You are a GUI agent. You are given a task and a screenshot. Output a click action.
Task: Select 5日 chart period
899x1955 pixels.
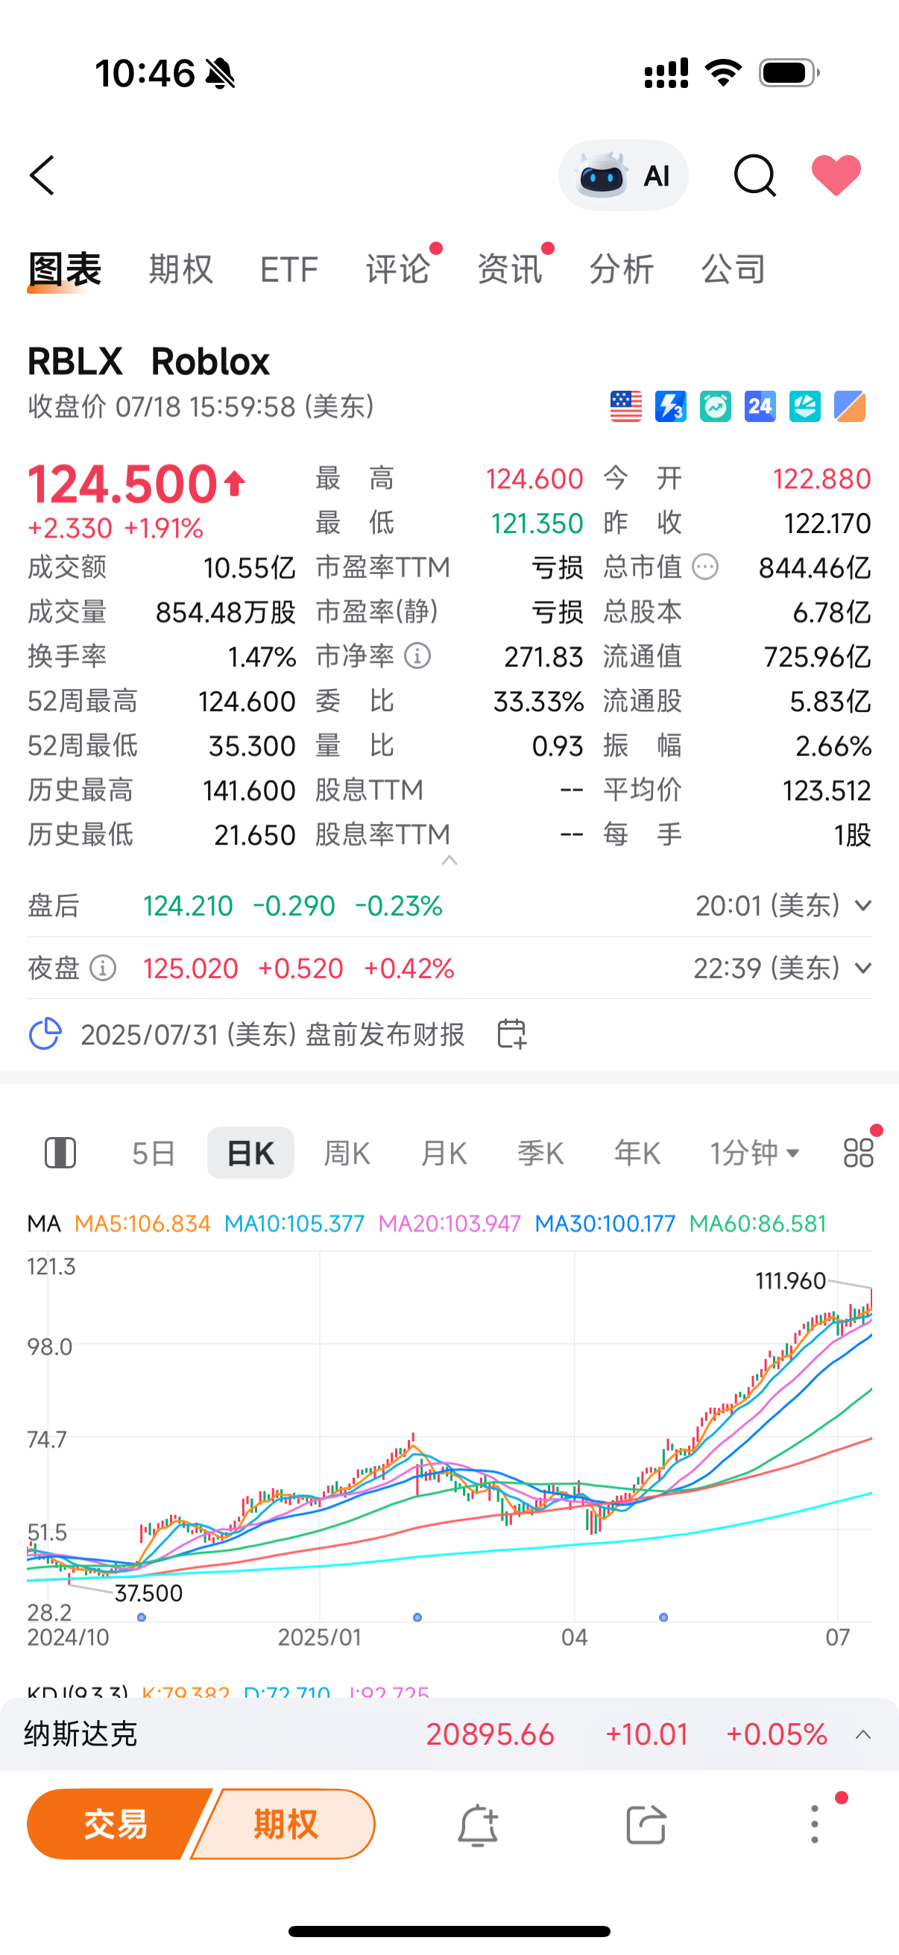[x=154, y=1153]
